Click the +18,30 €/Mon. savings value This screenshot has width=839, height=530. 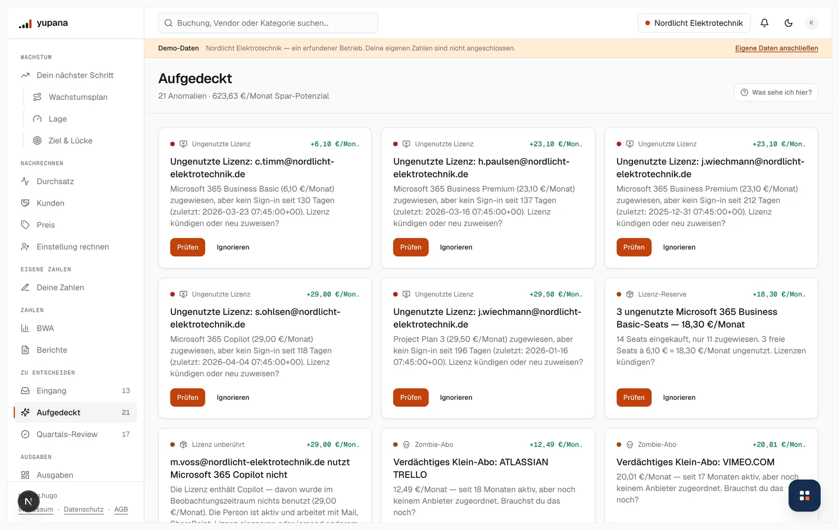(779, 294)
